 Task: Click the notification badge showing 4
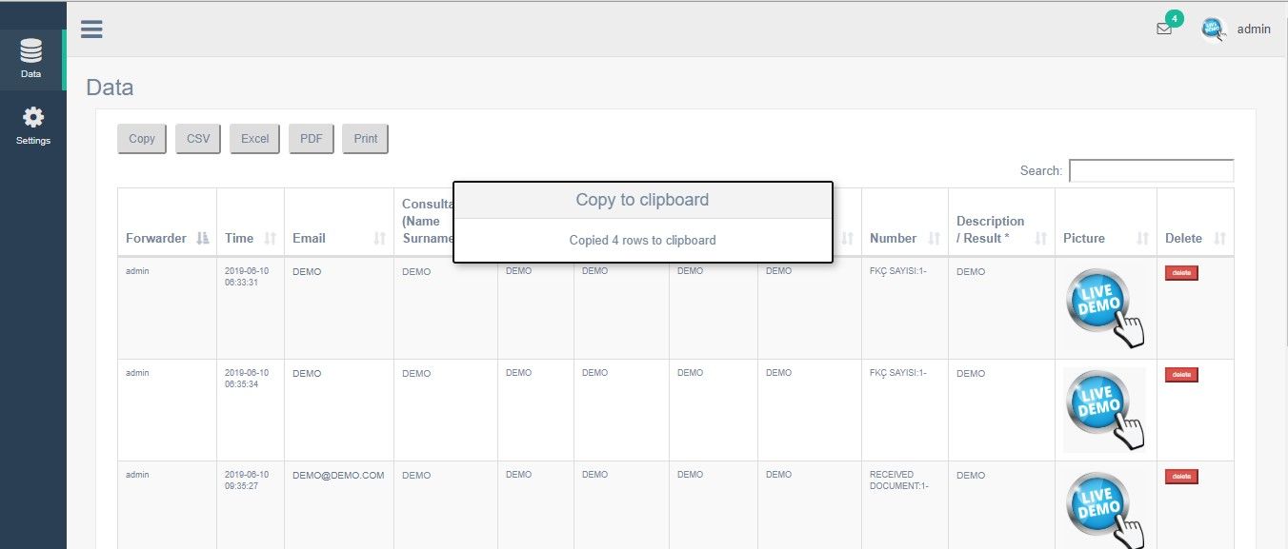coord(1175,18)
